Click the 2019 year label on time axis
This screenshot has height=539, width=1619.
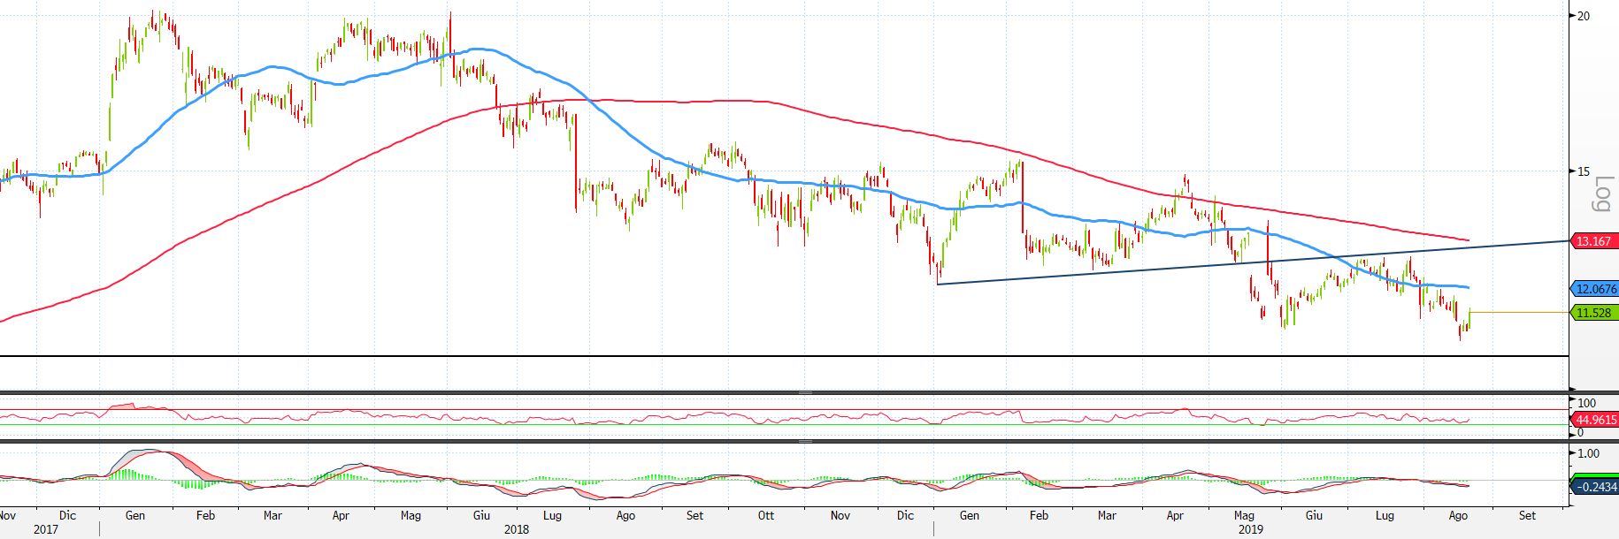coord(1250,529)
